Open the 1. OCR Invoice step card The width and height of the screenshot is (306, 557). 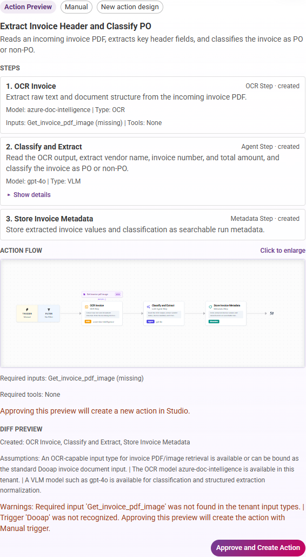(x=152, y=105)
